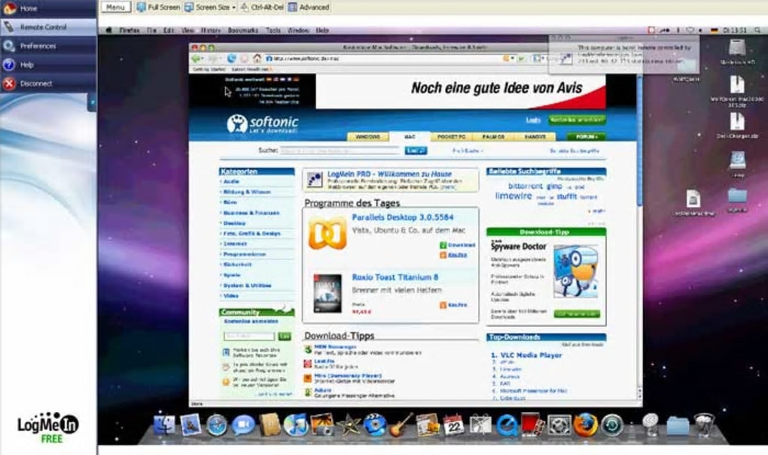This screenshot has height=455, width=768.
Task: Click Firefox home button
Action: [258, 59]
